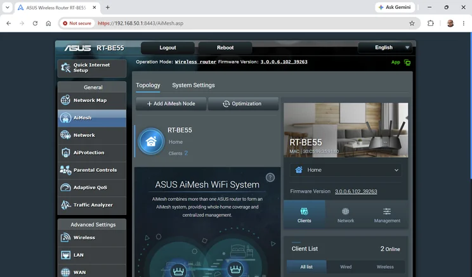Image resolution: width=472 pixels, height=277 pixels.
Task: Click the Optimization button
Action: [243, 103]
